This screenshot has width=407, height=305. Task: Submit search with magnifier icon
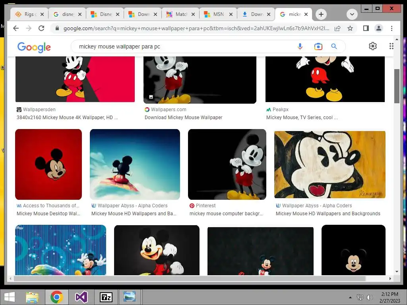(334, 46)
